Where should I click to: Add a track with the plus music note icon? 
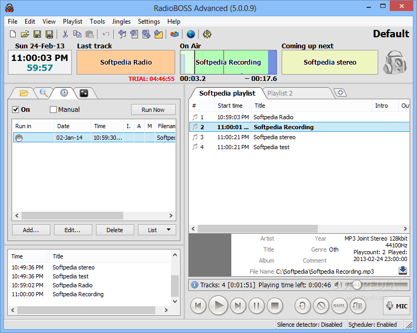(x=122, y=34)
